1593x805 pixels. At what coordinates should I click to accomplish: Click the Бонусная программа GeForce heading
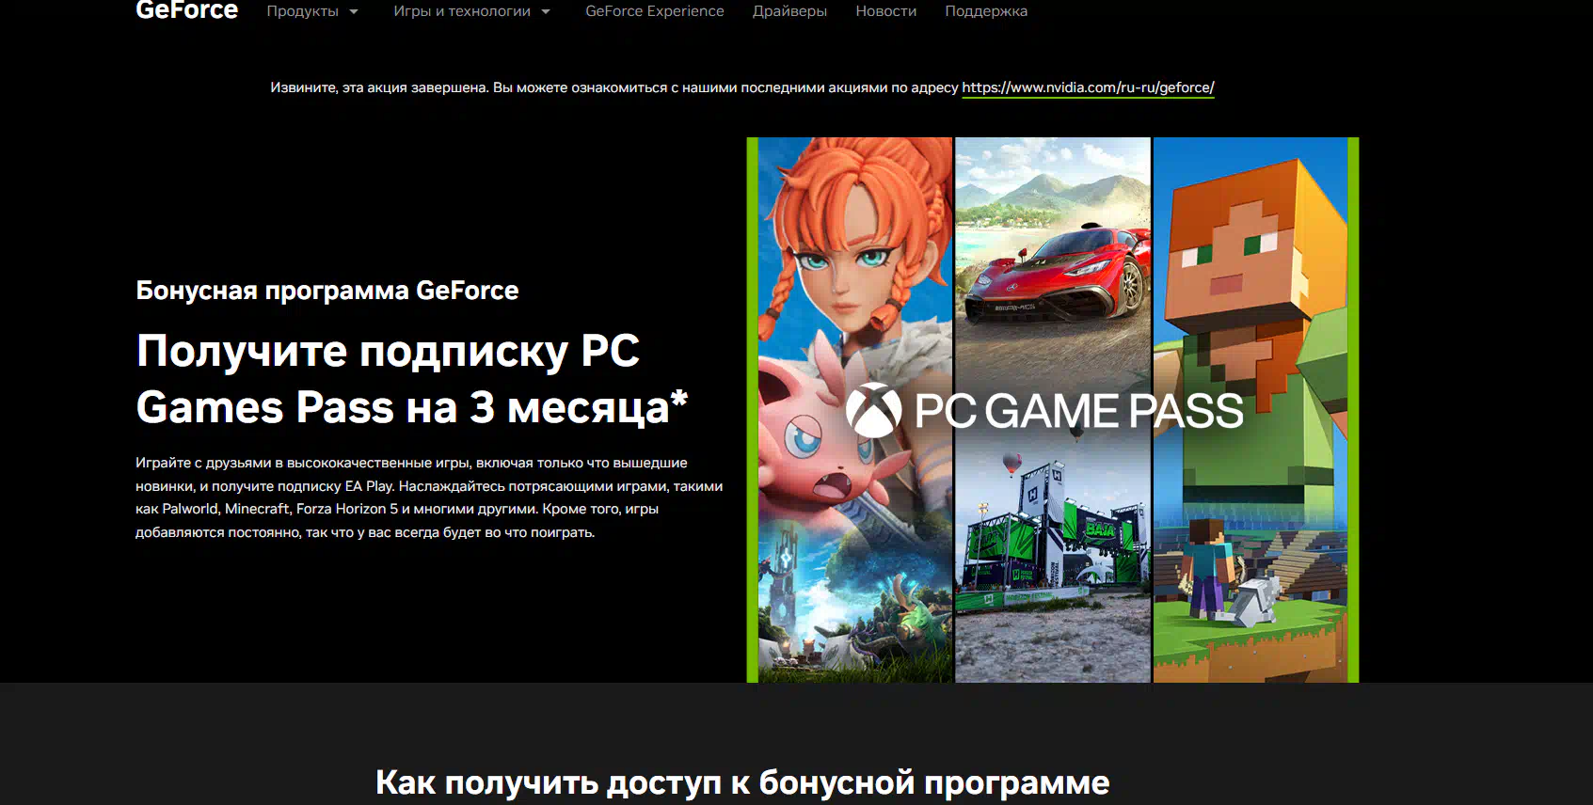coord(327,291)
